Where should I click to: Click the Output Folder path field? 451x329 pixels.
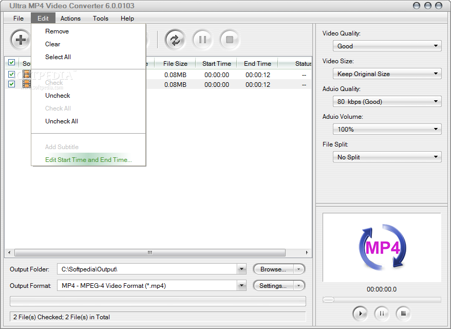point(147,269)
